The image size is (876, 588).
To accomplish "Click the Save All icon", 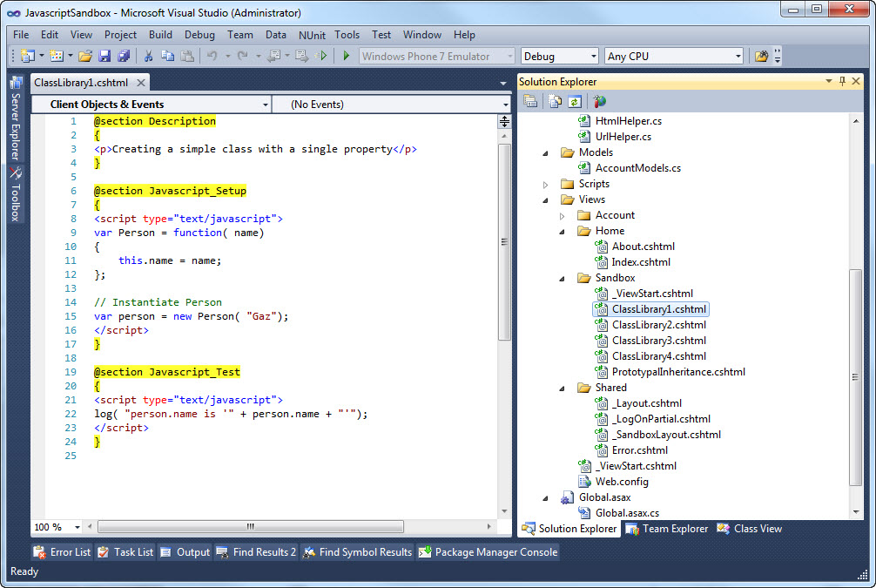I will pos(124,56).
